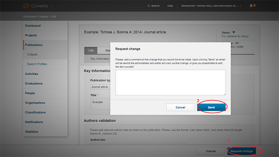Cancel the Request change dialog

[180, 107]
